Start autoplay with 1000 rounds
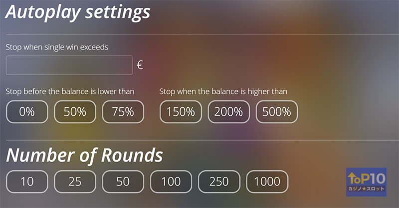 click(x=267, y=182)
